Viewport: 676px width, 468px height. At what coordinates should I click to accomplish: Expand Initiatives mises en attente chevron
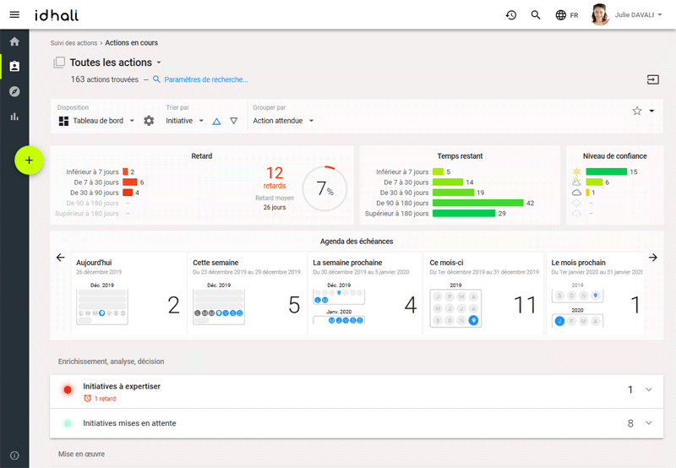(648, 423)
